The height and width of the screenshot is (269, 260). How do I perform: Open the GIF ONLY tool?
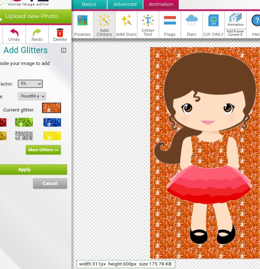pos(213,25)
